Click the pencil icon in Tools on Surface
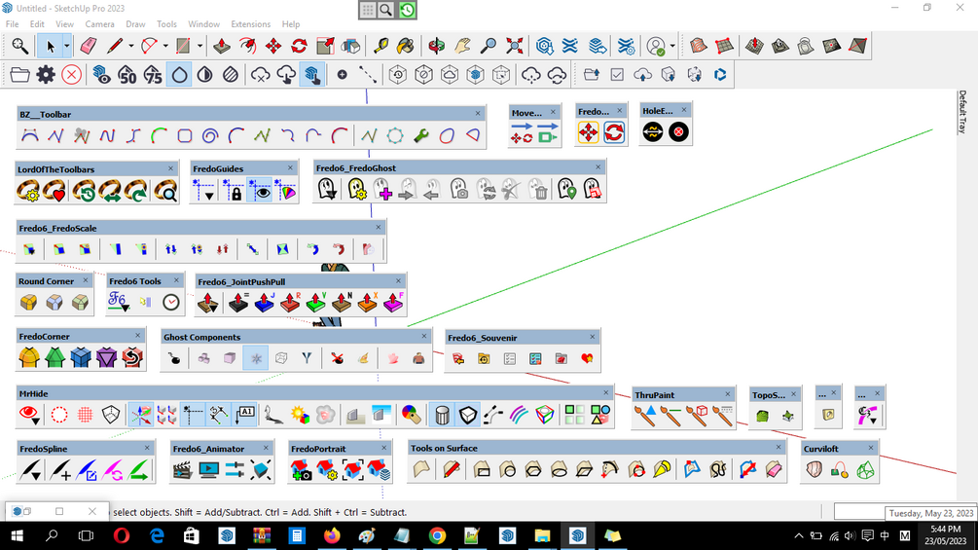This screenshot has width=978, height=550. coord(452,469)
